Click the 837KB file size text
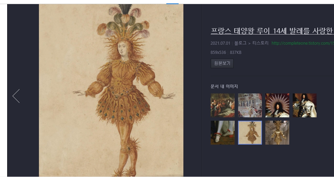Viewport: 334px width, 177px height. click(x=236, y=52)
